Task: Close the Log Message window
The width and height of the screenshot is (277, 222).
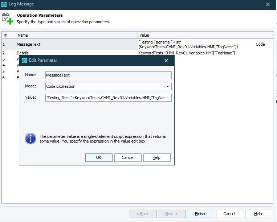Action: tap(268, 5)
